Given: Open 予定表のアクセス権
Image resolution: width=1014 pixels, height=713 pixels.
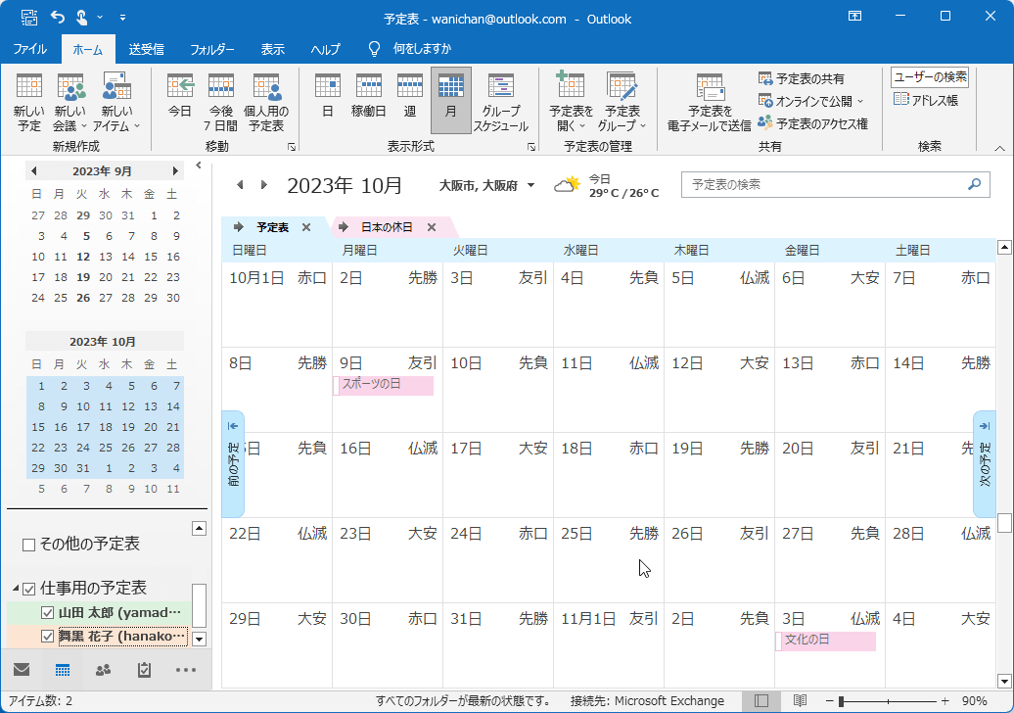Looking at the screenshot, I should [x=813, y=123].
